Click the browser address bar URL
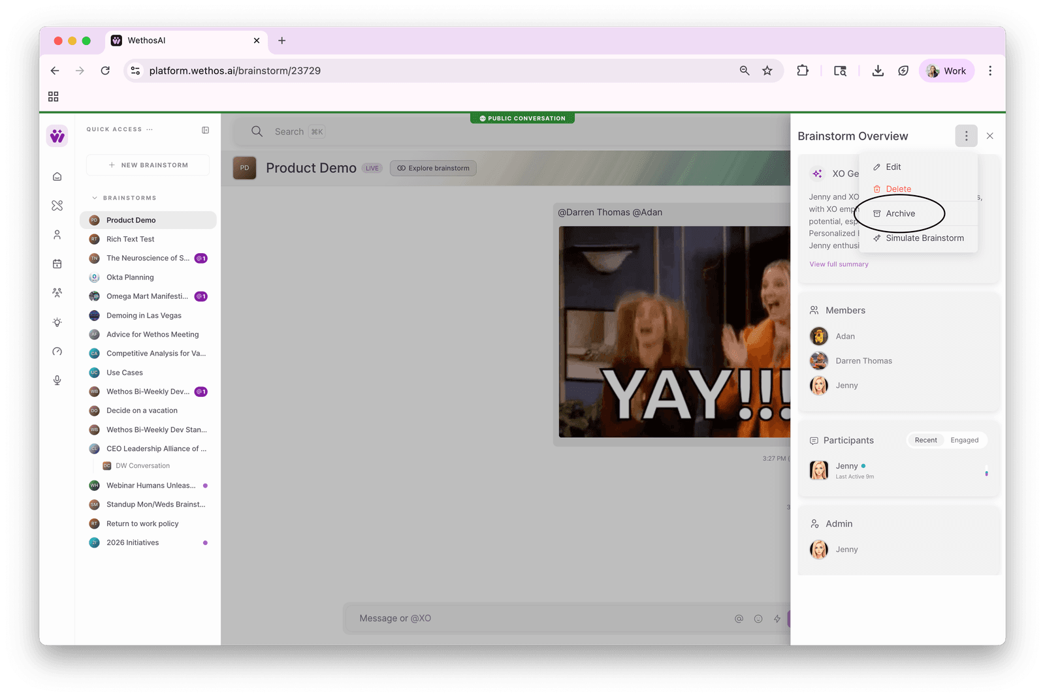 tap(235, 70)
